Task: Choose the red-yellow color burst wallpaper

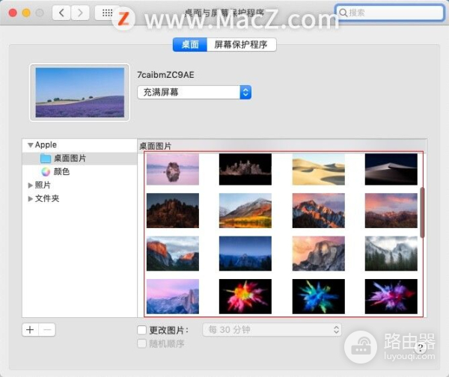Action: tap(245, 296)
